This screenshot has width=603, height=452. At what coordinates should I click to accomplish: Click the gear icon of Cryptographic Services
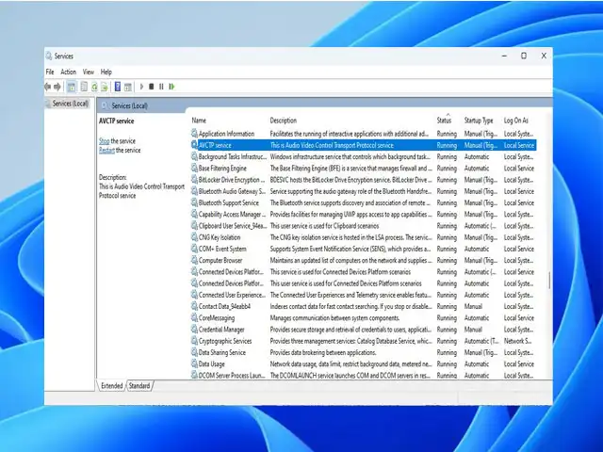click(195, 341)
